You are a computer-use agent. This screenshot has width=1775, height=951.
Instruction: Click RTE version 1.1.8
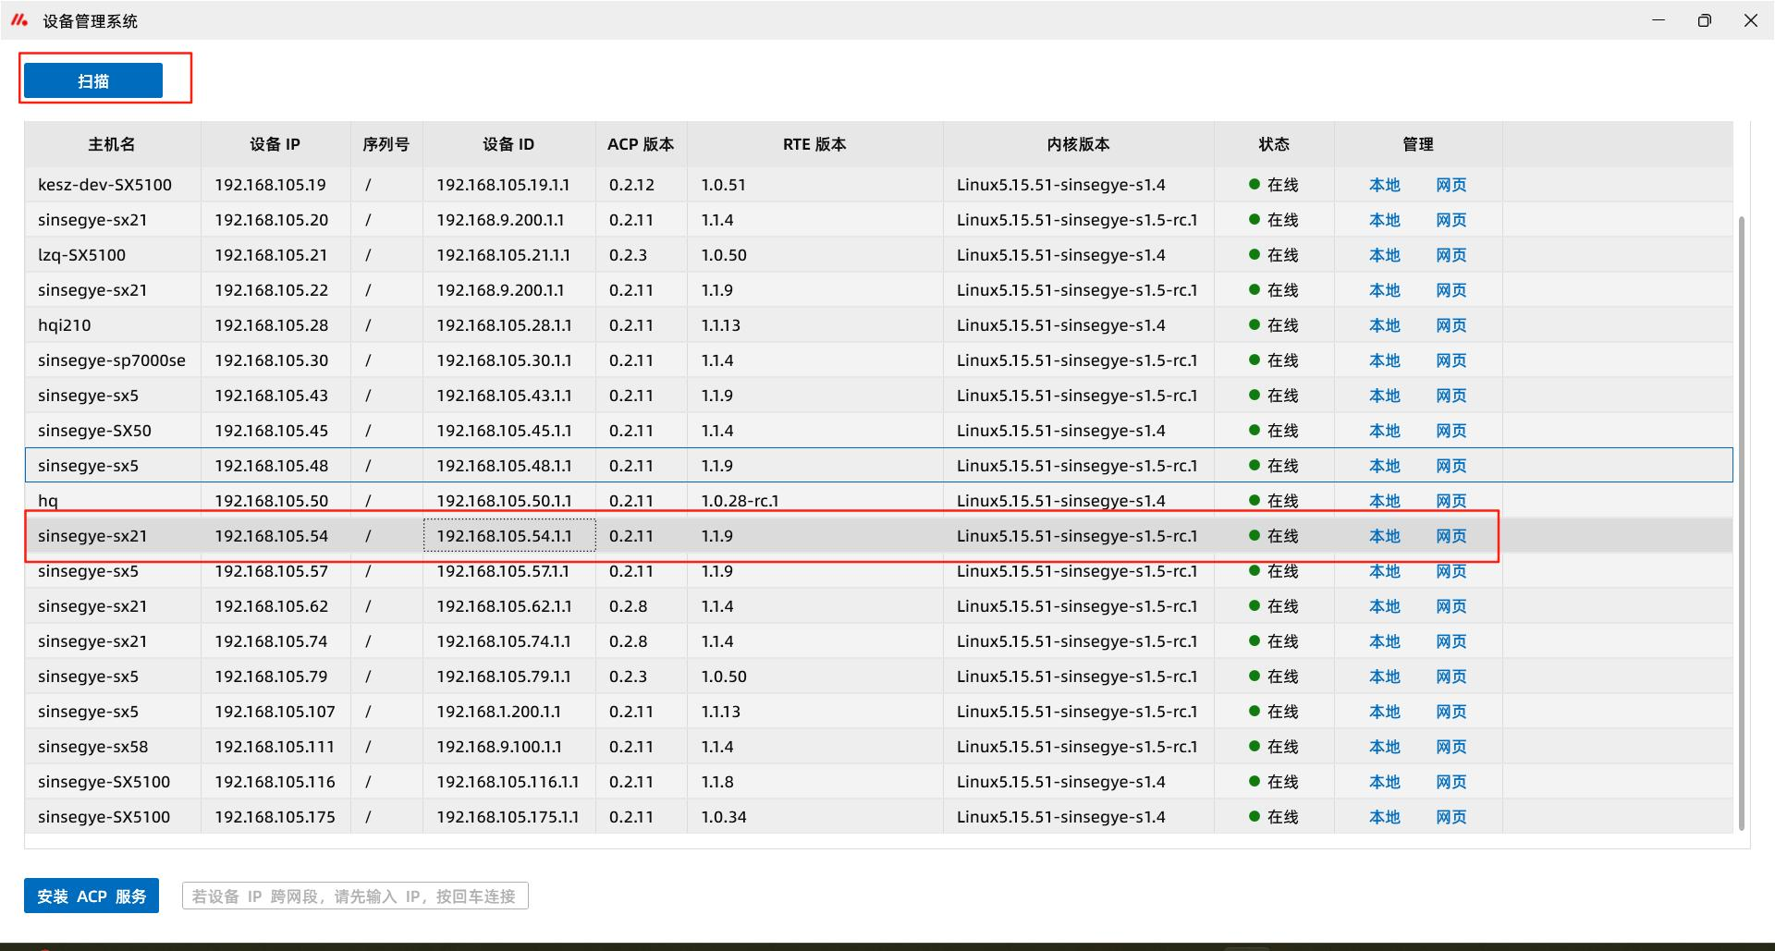click(x=717, y=782)
